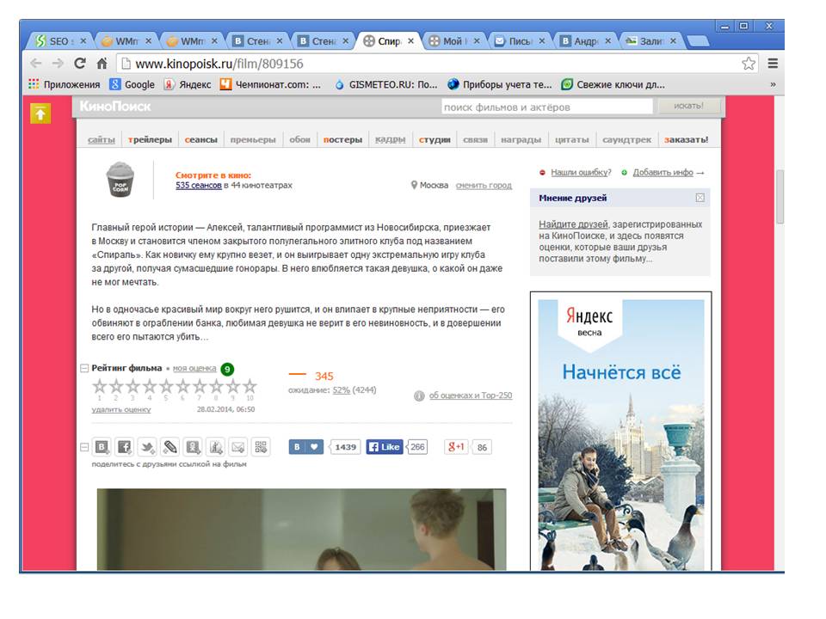Click the film search input field
This screenshot has height=619, width=826.
point(547,107)
